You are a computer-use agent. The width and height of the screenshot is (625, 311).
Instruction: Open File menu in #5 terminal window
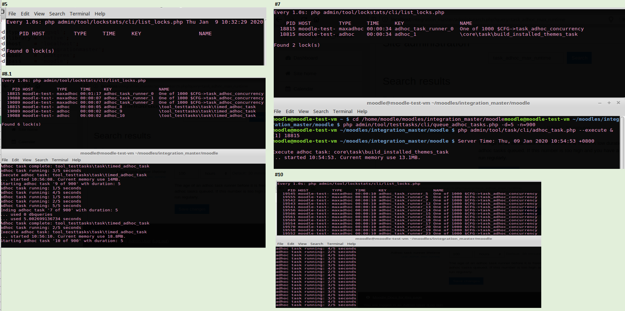12,14
